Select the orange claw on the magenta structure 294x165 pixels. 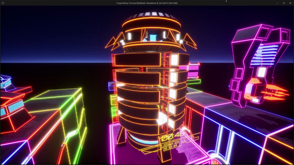coord(275,93)
